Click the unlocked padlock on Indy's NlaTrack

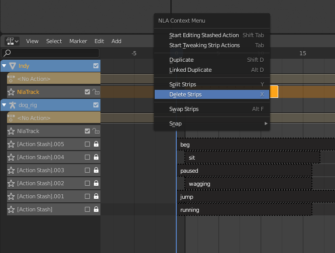click(x=96, y=92)
